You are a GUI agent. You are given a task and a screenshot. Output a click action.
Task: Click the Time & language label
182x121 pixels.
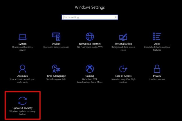point(56,76)
